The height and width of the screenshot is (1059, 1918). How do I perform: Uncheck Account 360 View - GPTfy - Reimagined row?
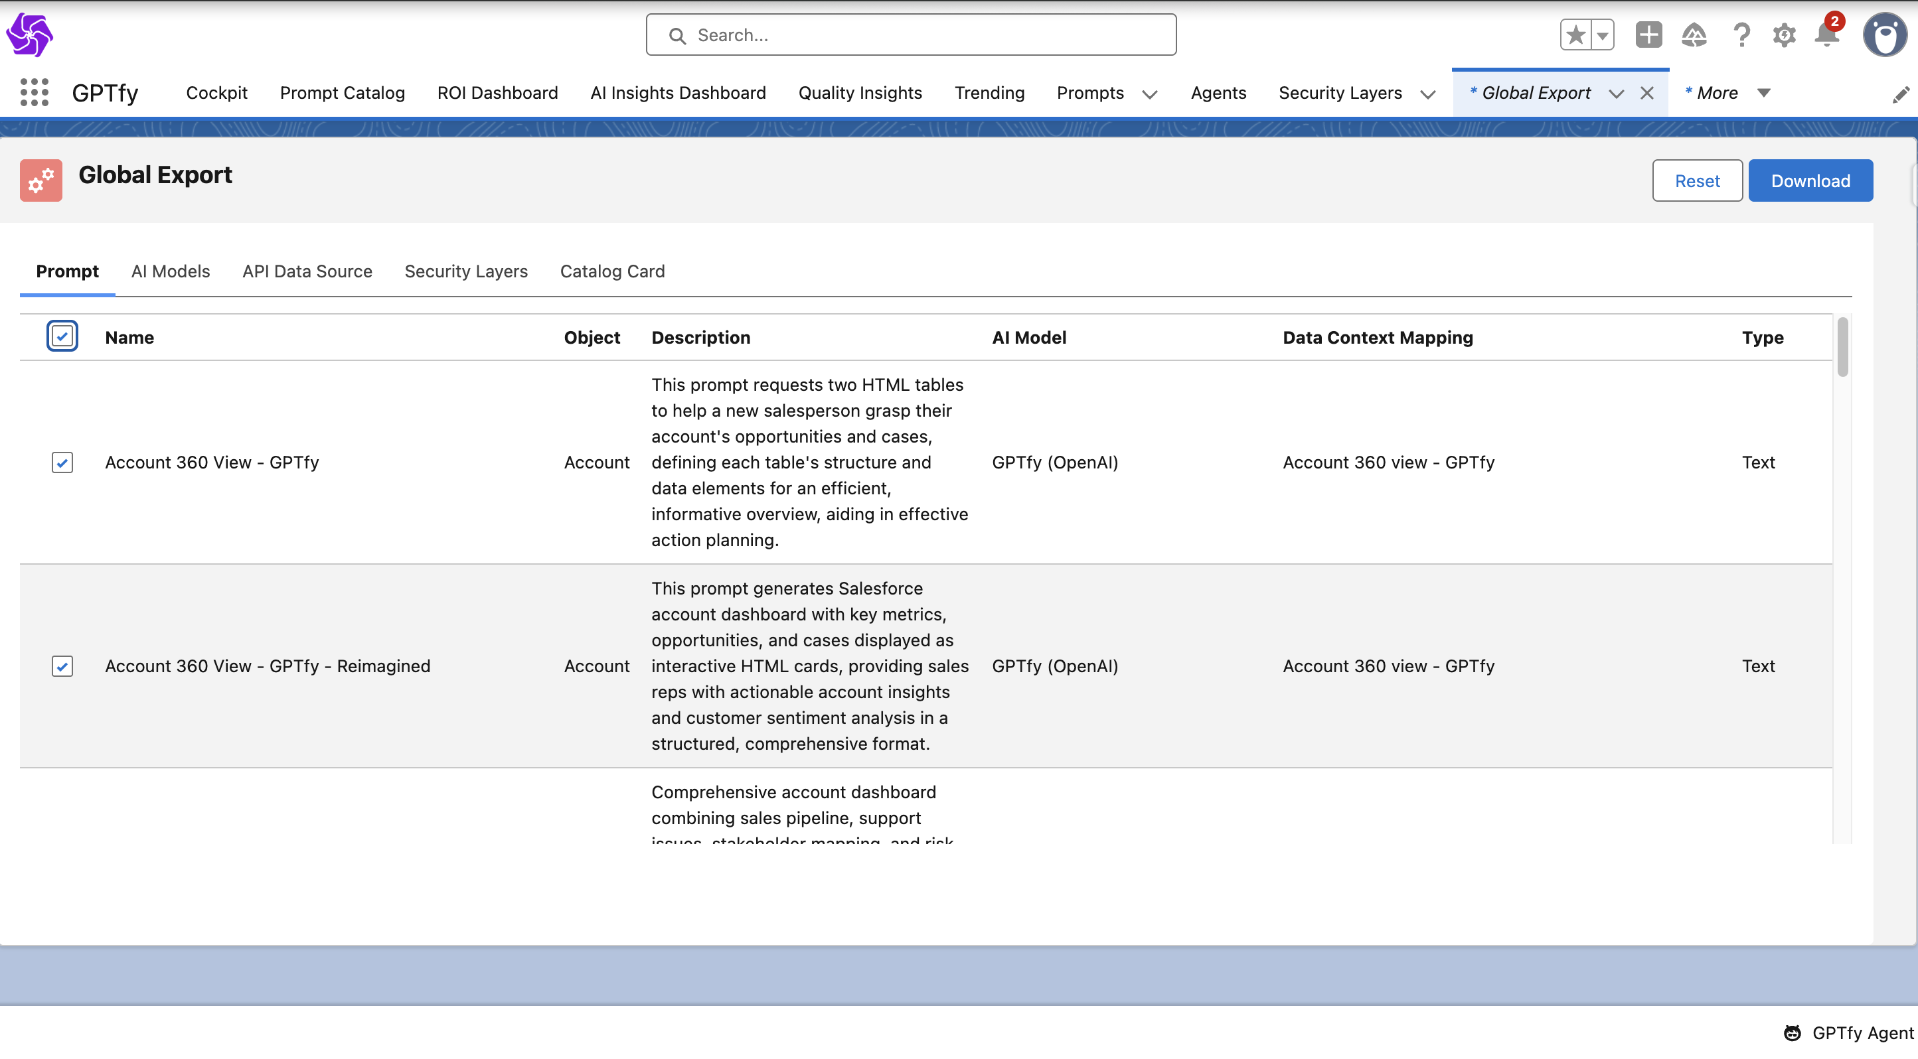coord(62,666)
